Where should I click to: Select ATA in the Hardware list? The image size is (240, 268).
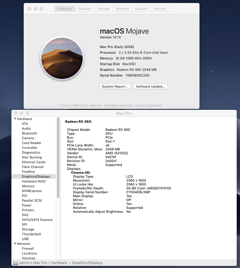click(x=25, y=124)
